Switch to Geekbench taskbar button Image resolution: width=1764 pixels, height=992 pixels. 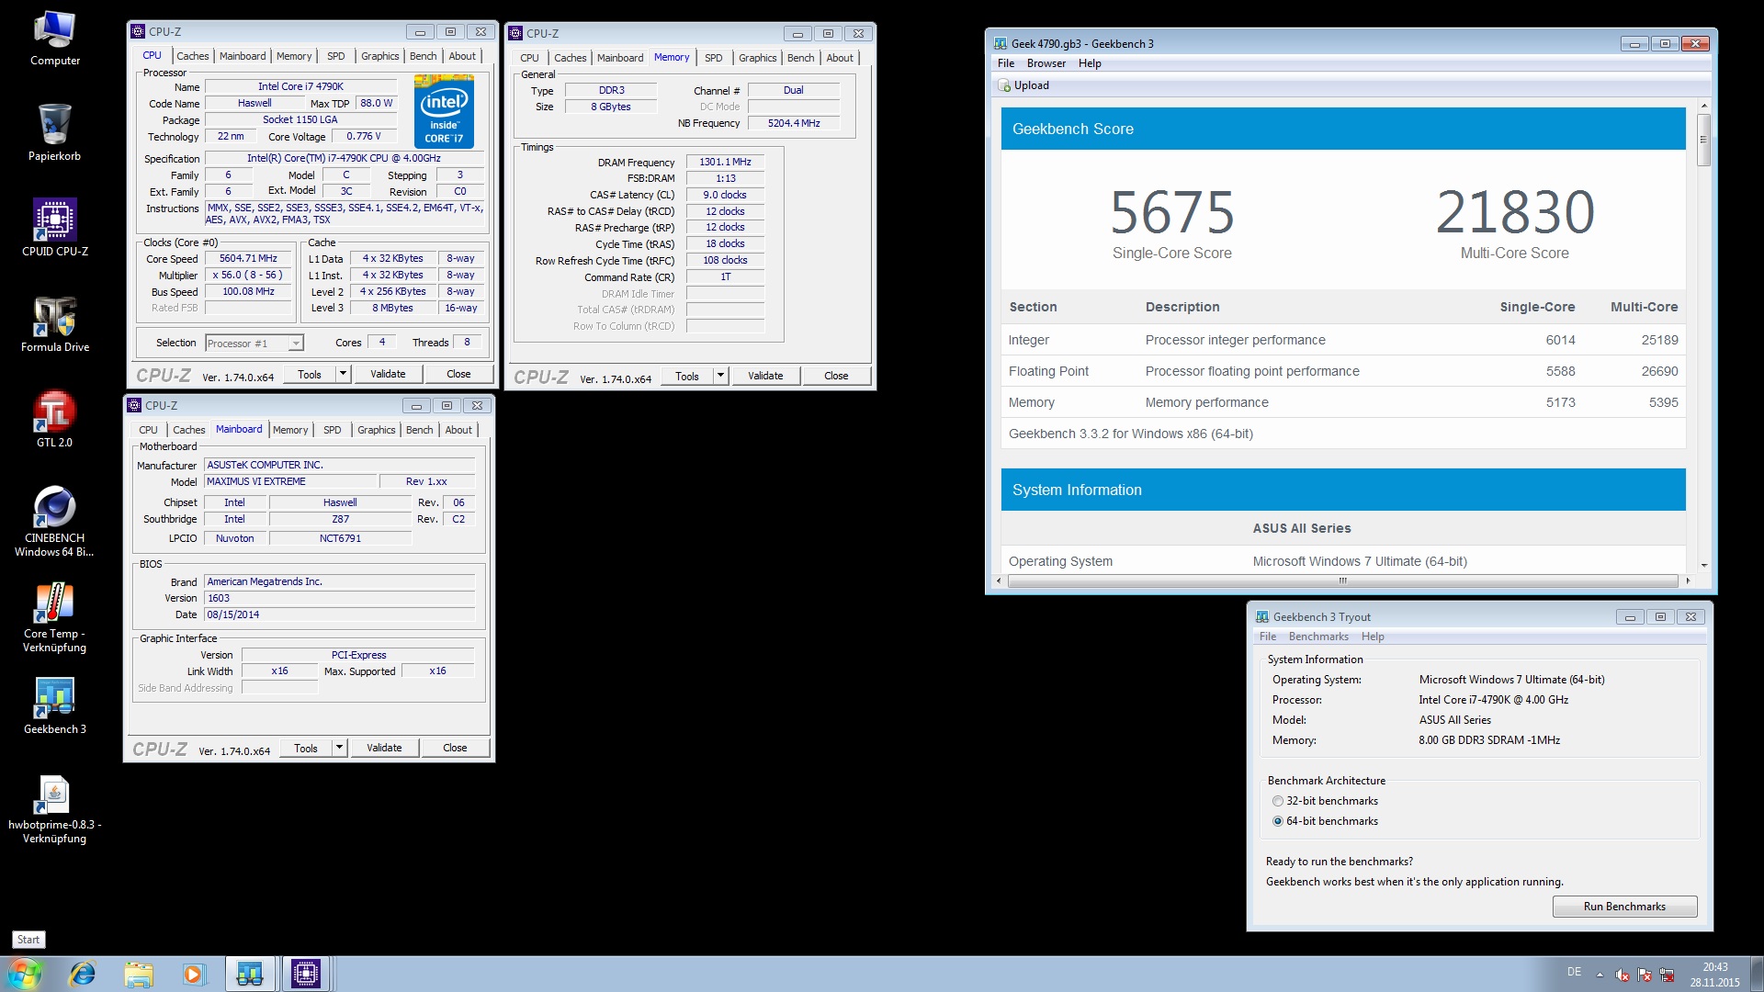250,974
